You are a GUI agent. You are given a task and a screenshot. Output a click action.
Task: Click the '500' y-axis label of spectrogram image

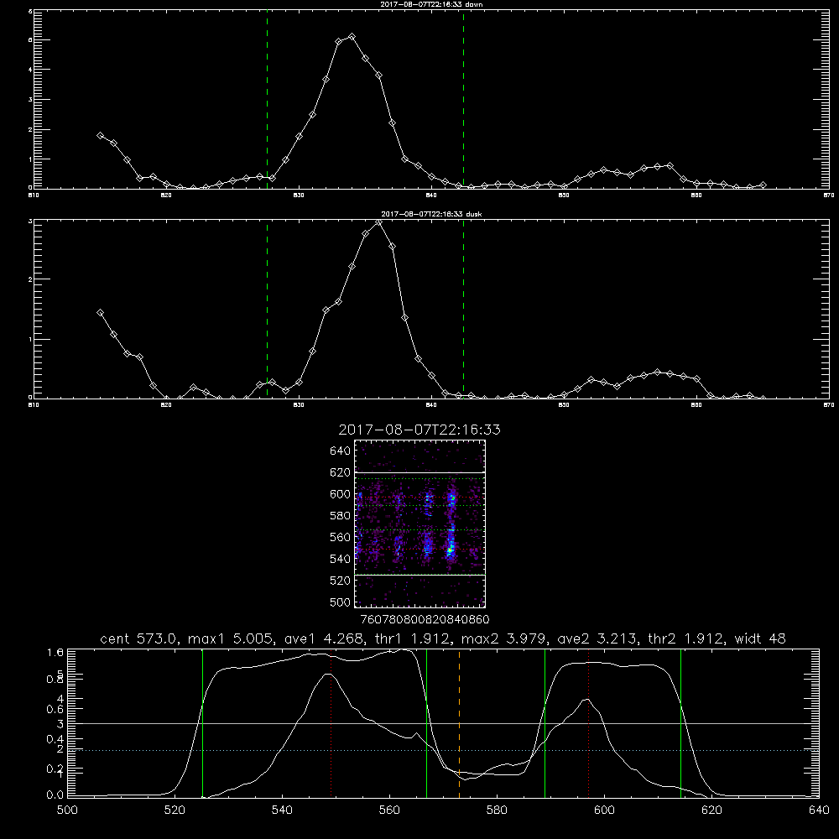(340, 602)
